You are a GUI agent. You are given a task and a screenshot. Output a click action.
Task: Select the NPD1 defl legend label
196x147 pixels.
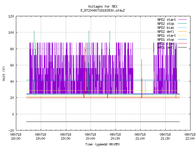click(x=166, y=48)
